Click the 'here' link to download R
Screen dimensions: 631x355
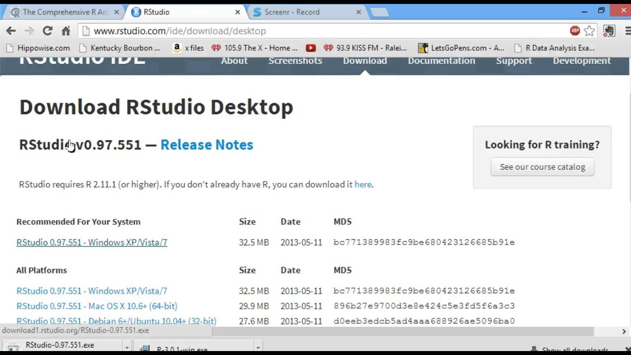click(363, 184)
